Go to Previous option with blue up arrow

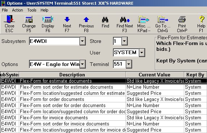(x=86, y=19)
